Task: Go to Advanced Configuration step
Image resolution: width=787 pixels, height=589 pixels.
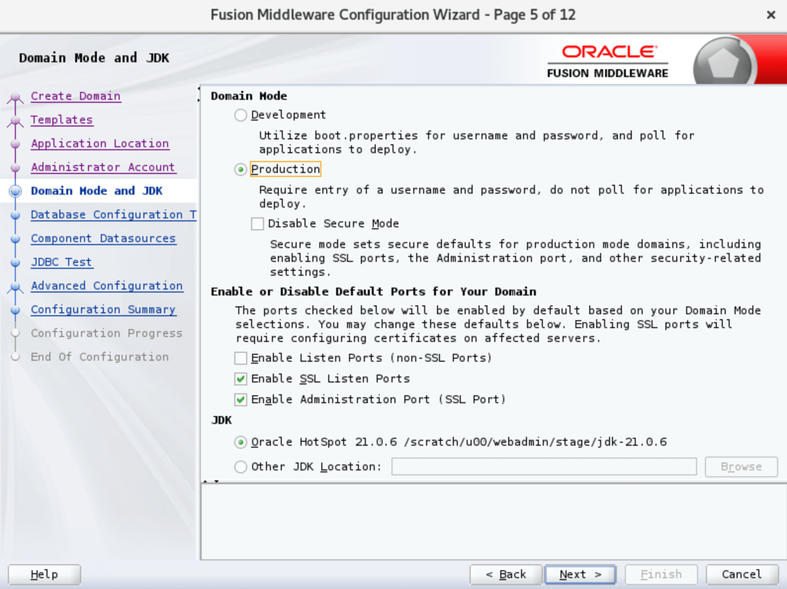Action: 107,286
